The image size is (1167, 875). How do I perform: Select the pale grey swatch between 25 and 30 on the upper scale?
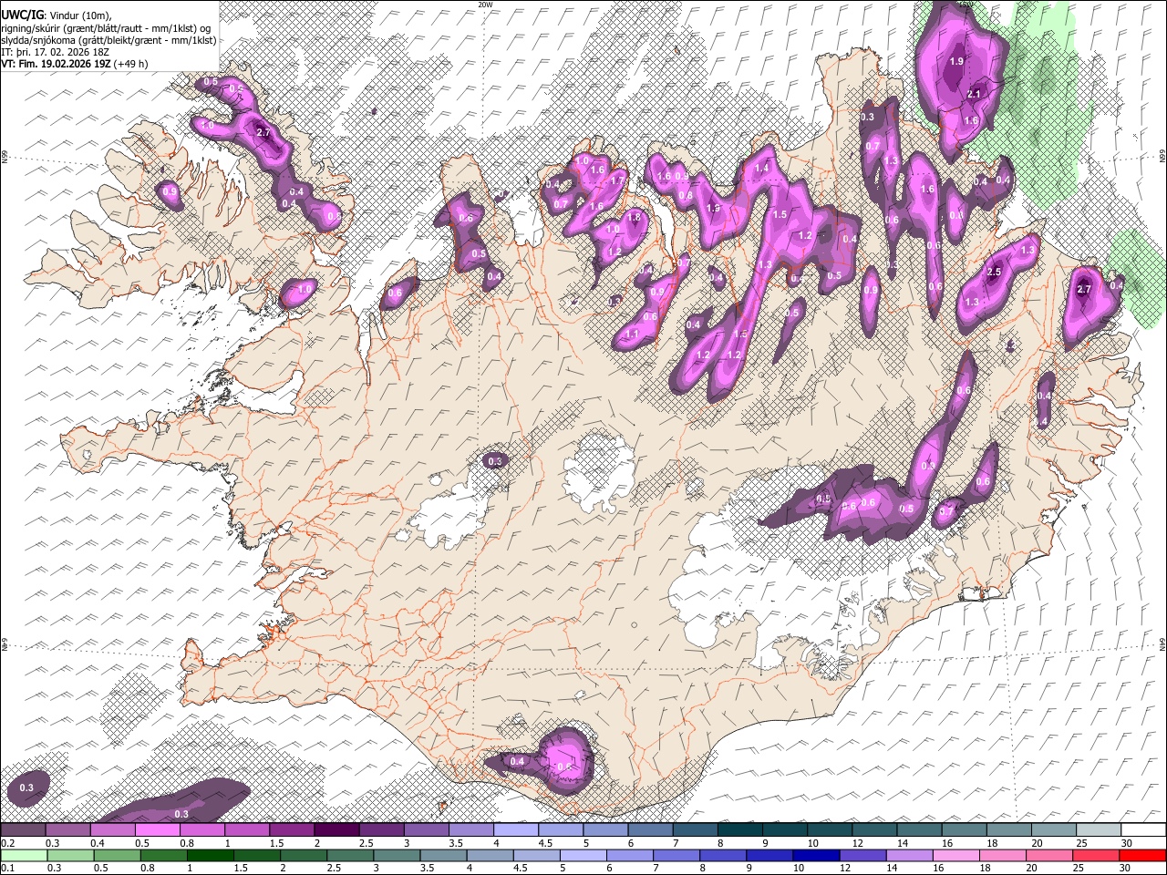click(x=1099, y=829)
